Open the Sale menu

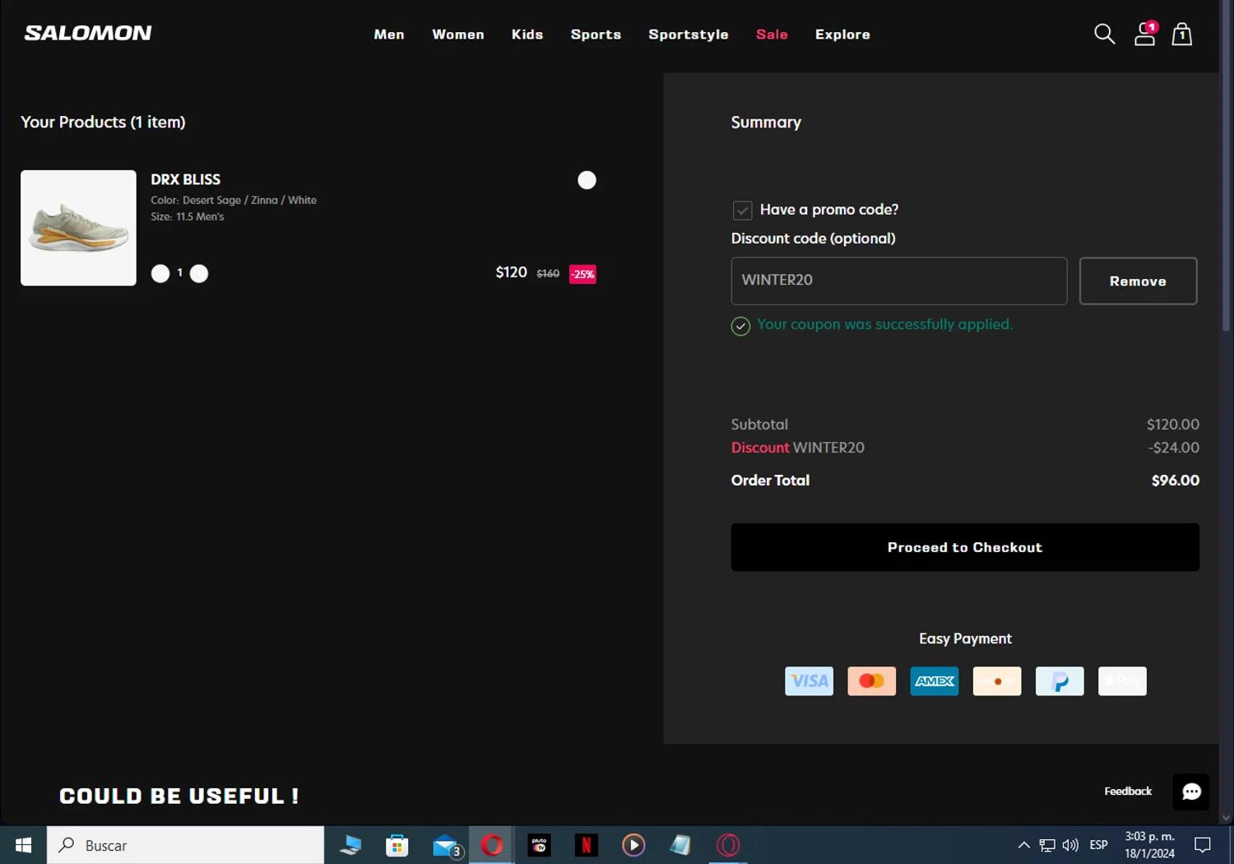pos(772,35)
